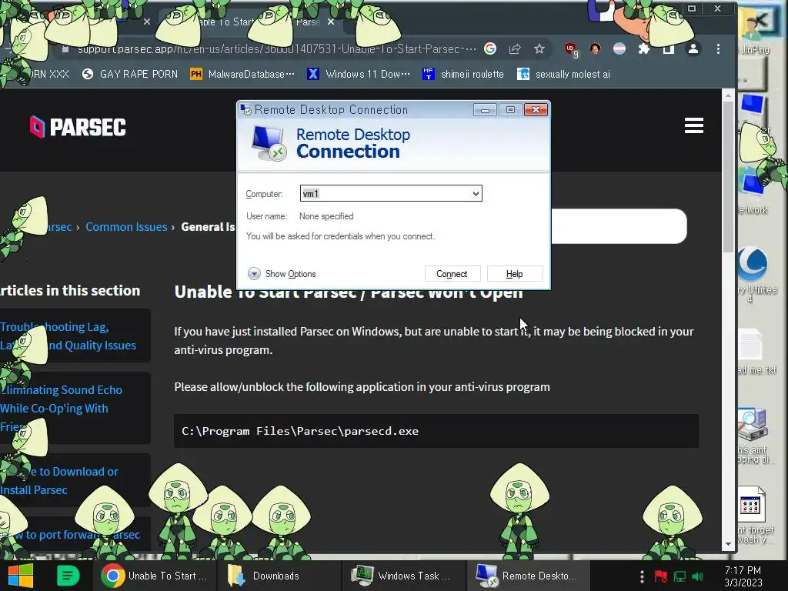The width and height of the screenshot is (788, 591).
Task: Click the volume speaker tray icon
Action: coord(697,576)
